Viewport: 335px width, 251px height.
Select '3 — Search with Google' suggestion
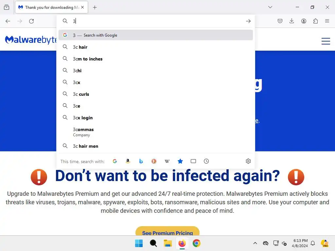click(x=156, y=35)
